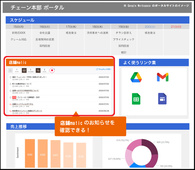The width and height of the screenshot is (195, 170).
Task: Click the gray user avatar icon
Action: click(10, 70)
